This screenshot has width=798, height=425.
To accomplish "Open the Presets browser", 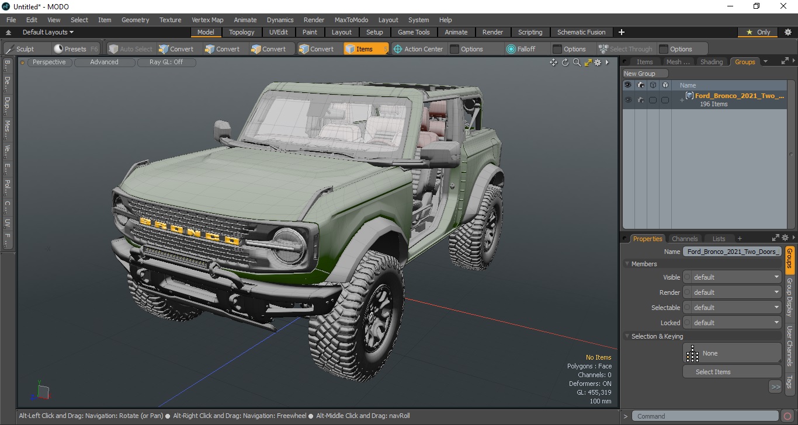I will 75,49.
